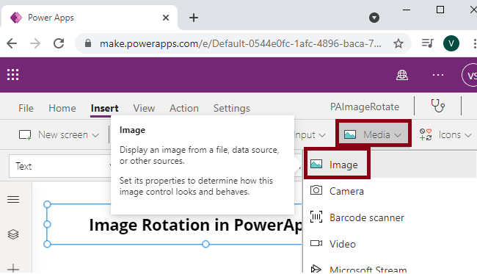Open a new browser tab with the plus button
Image resolution: width=477 pixels, height=274 pixels.
194,18
